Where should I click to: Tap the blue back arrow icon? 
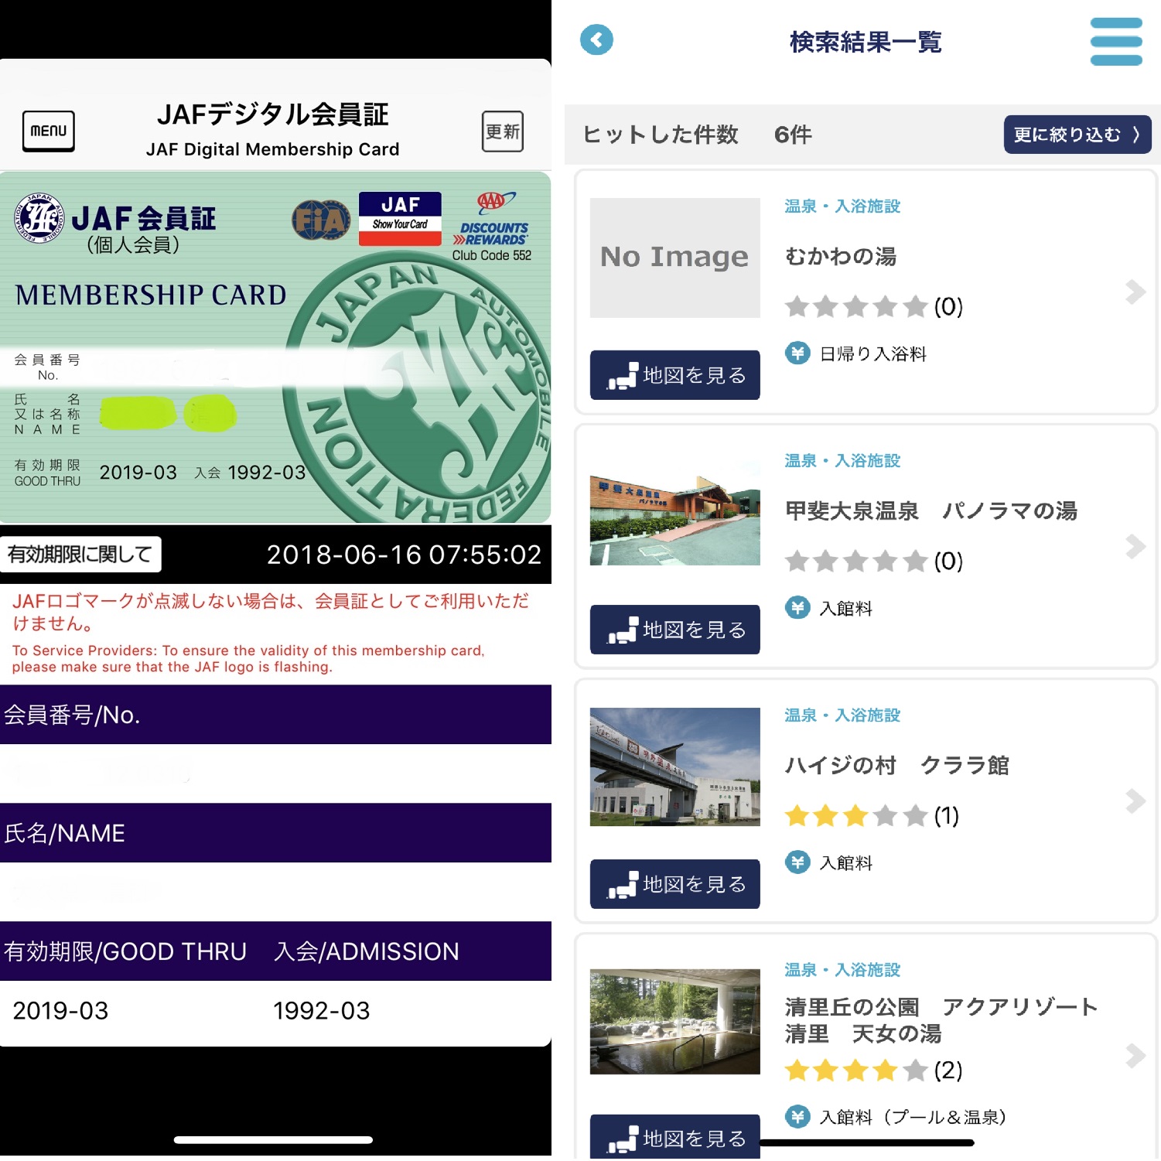(596, 39)
